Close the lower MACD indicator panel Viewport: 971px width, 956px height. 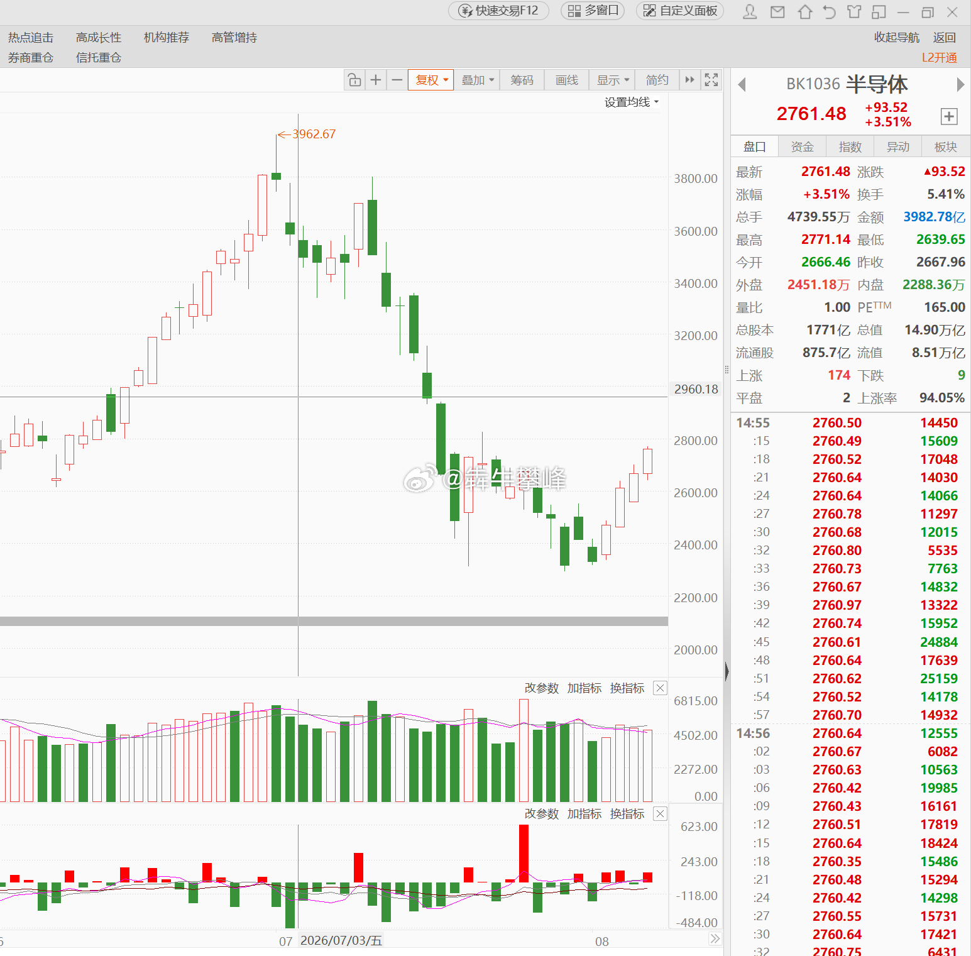pos(660,814)
